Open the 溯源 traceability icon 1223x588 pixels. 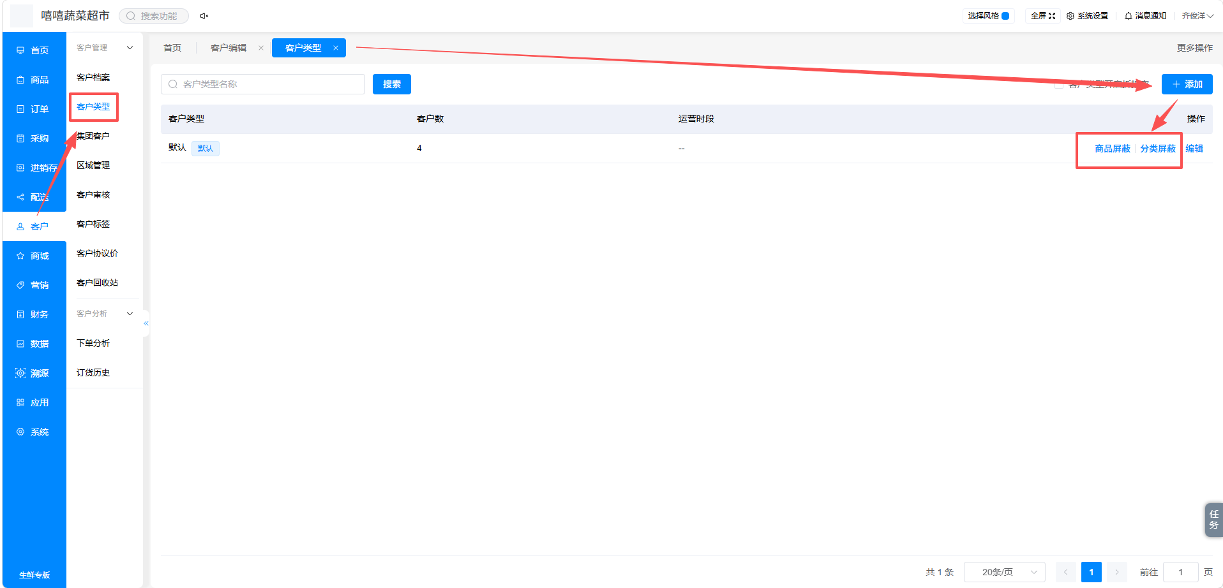coord(20,373)
